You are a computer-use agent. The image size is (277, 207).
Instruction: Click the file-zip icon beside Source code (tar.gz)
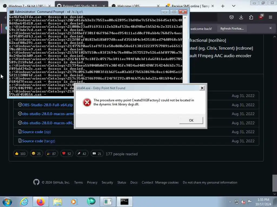coord(20,141)
